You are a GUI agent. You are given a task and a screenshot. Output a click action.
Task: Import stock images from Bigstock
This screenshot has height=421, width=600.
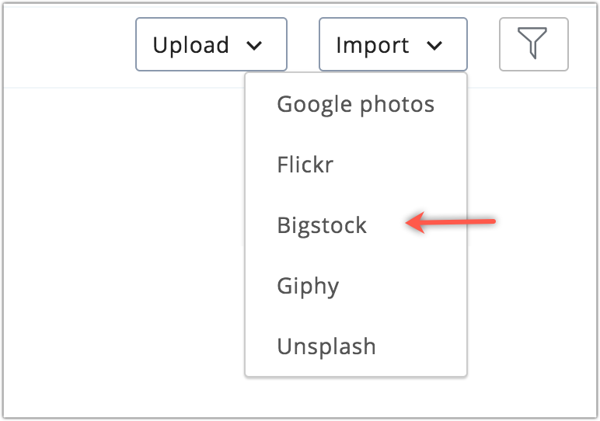322,225
